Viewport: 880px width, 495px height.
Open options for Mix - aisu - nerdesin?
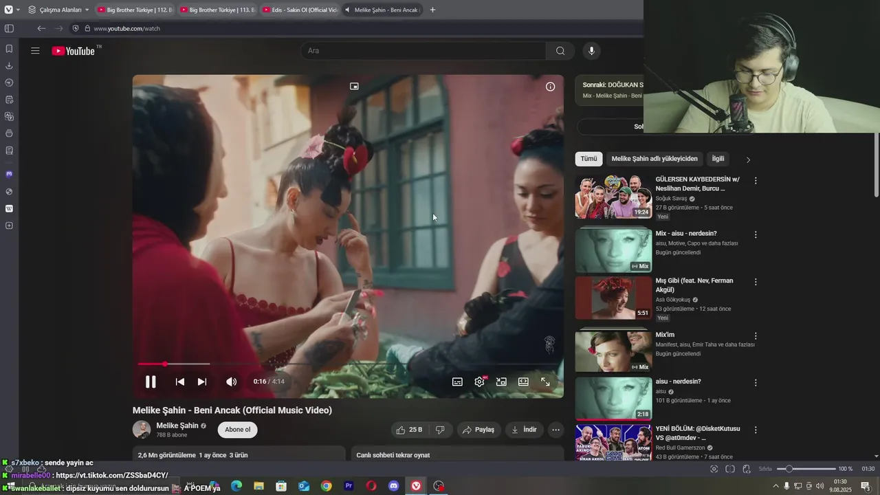[x=756, y=234]
